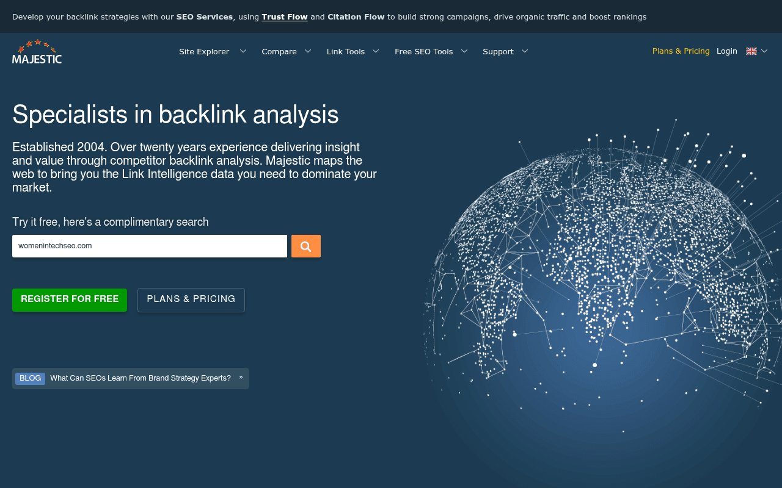Expand the chevron beside Support

click(x=525, y=51)
